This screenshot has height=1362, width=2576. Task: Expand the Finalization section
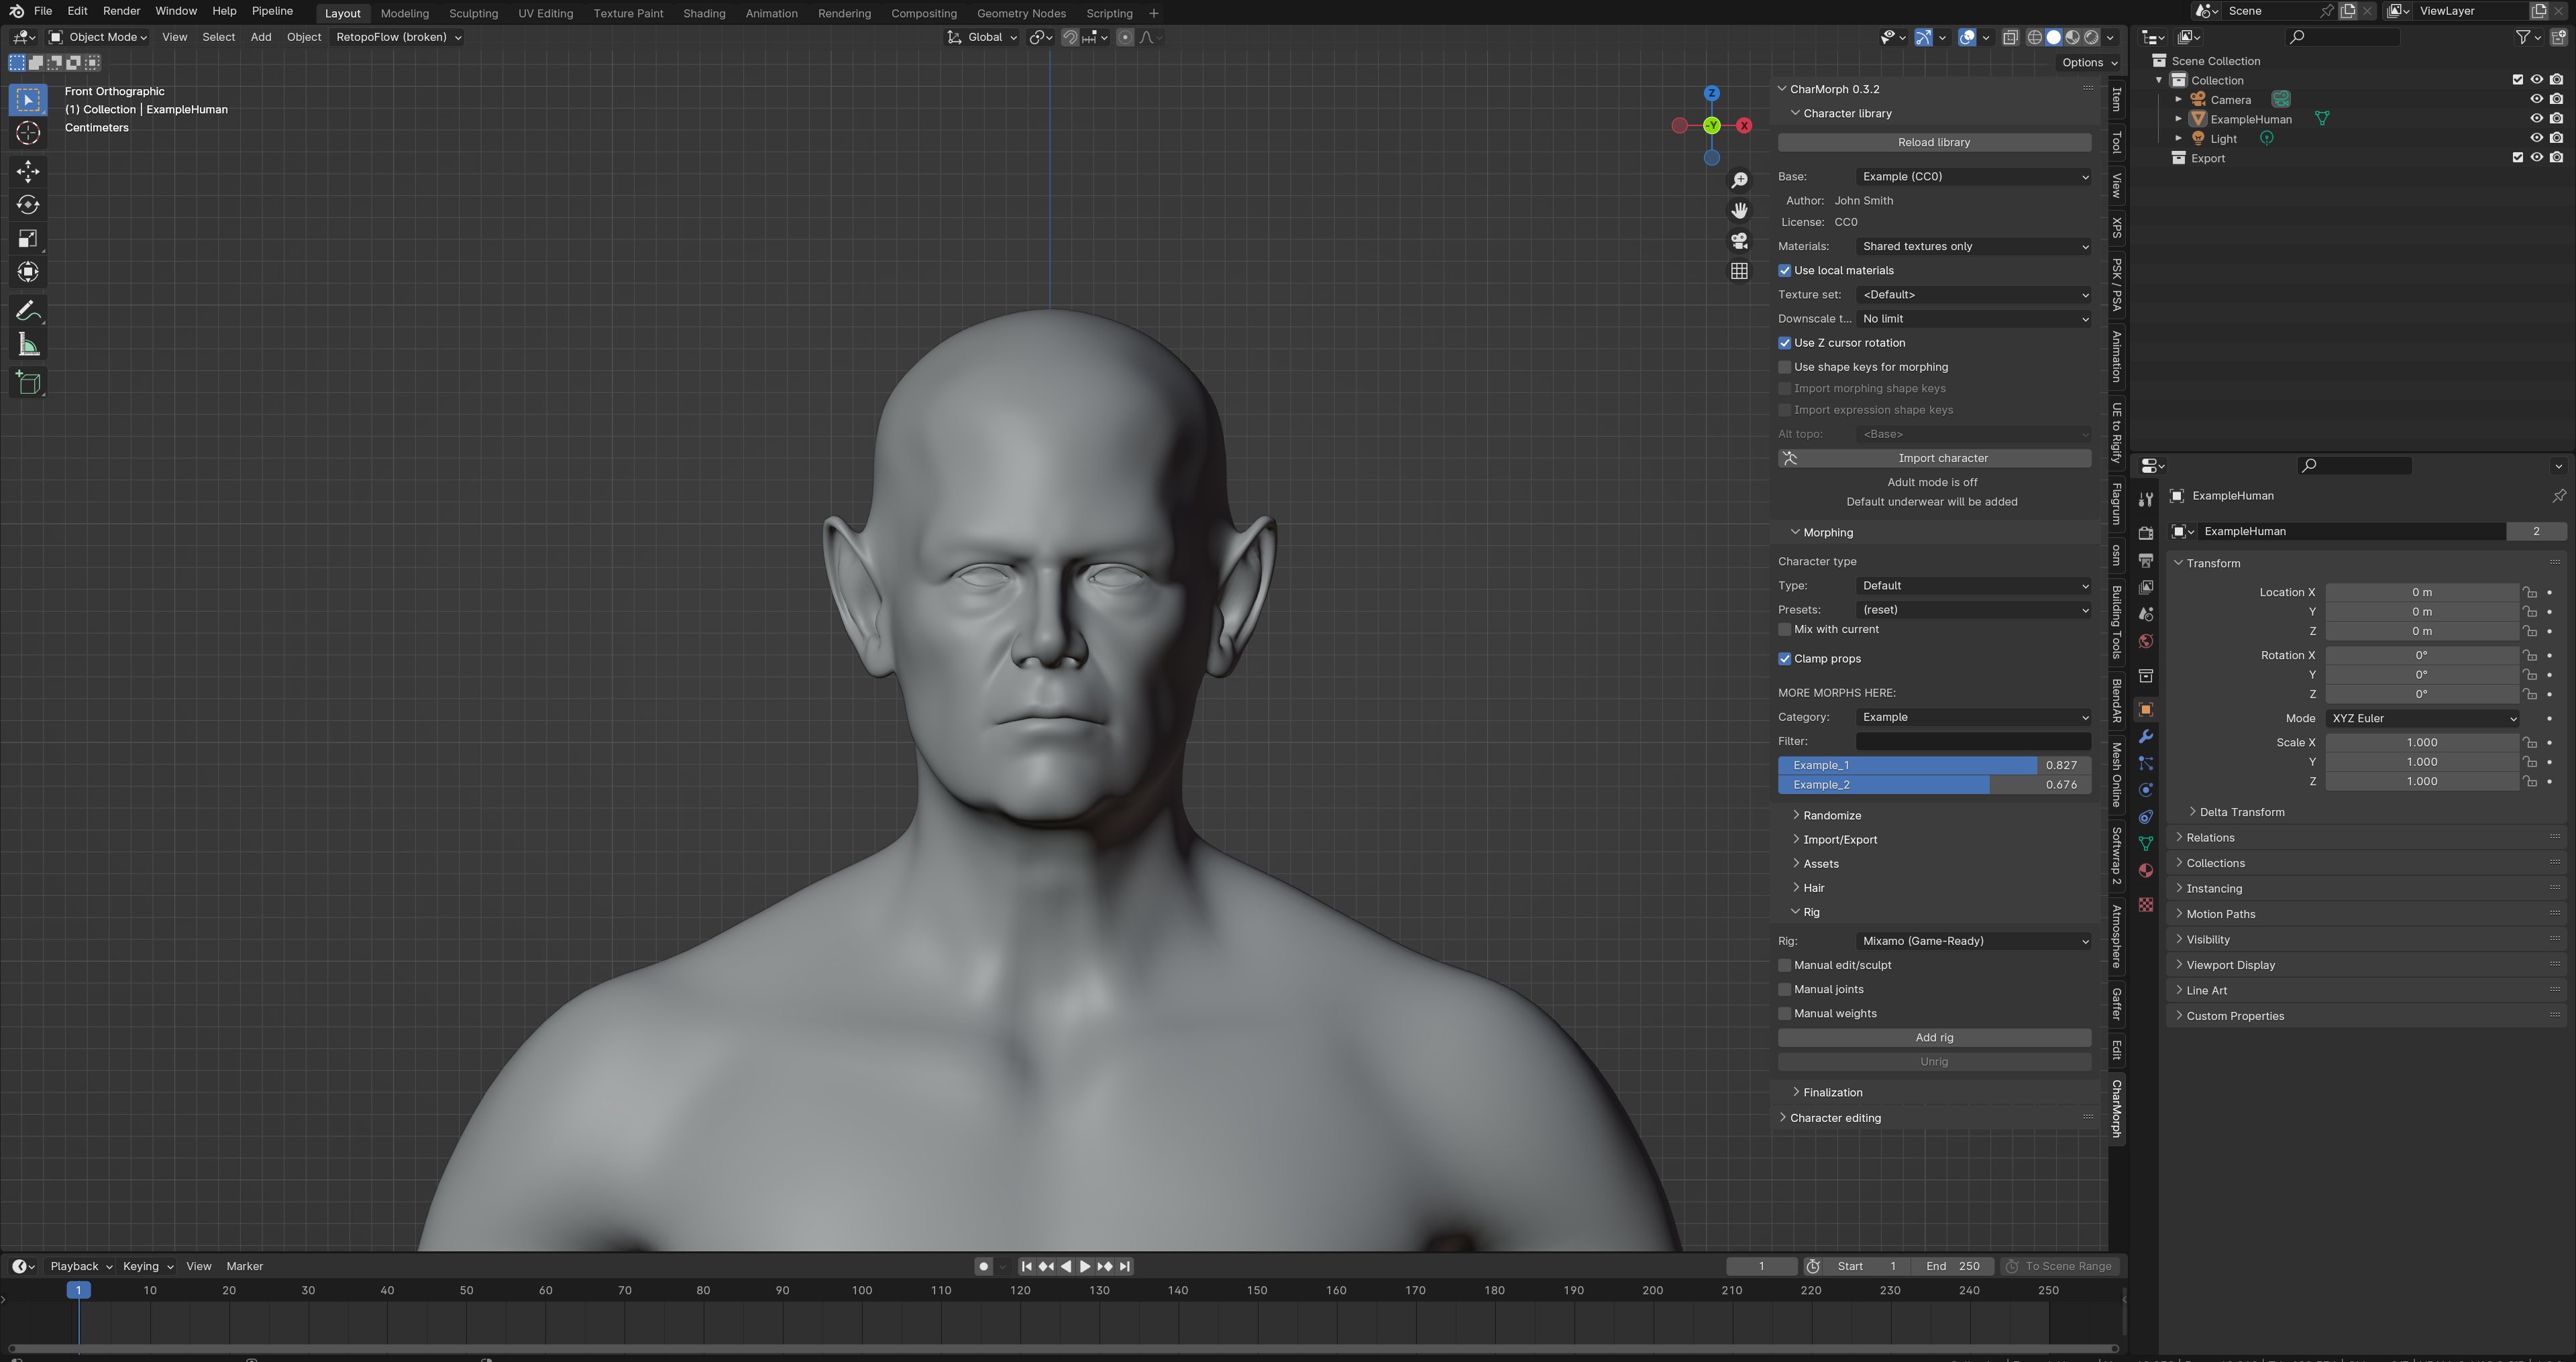1831,1091
